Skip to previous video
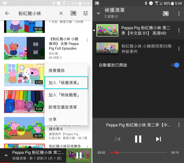This screenshot has height=163, width=184. click(118, 139)
